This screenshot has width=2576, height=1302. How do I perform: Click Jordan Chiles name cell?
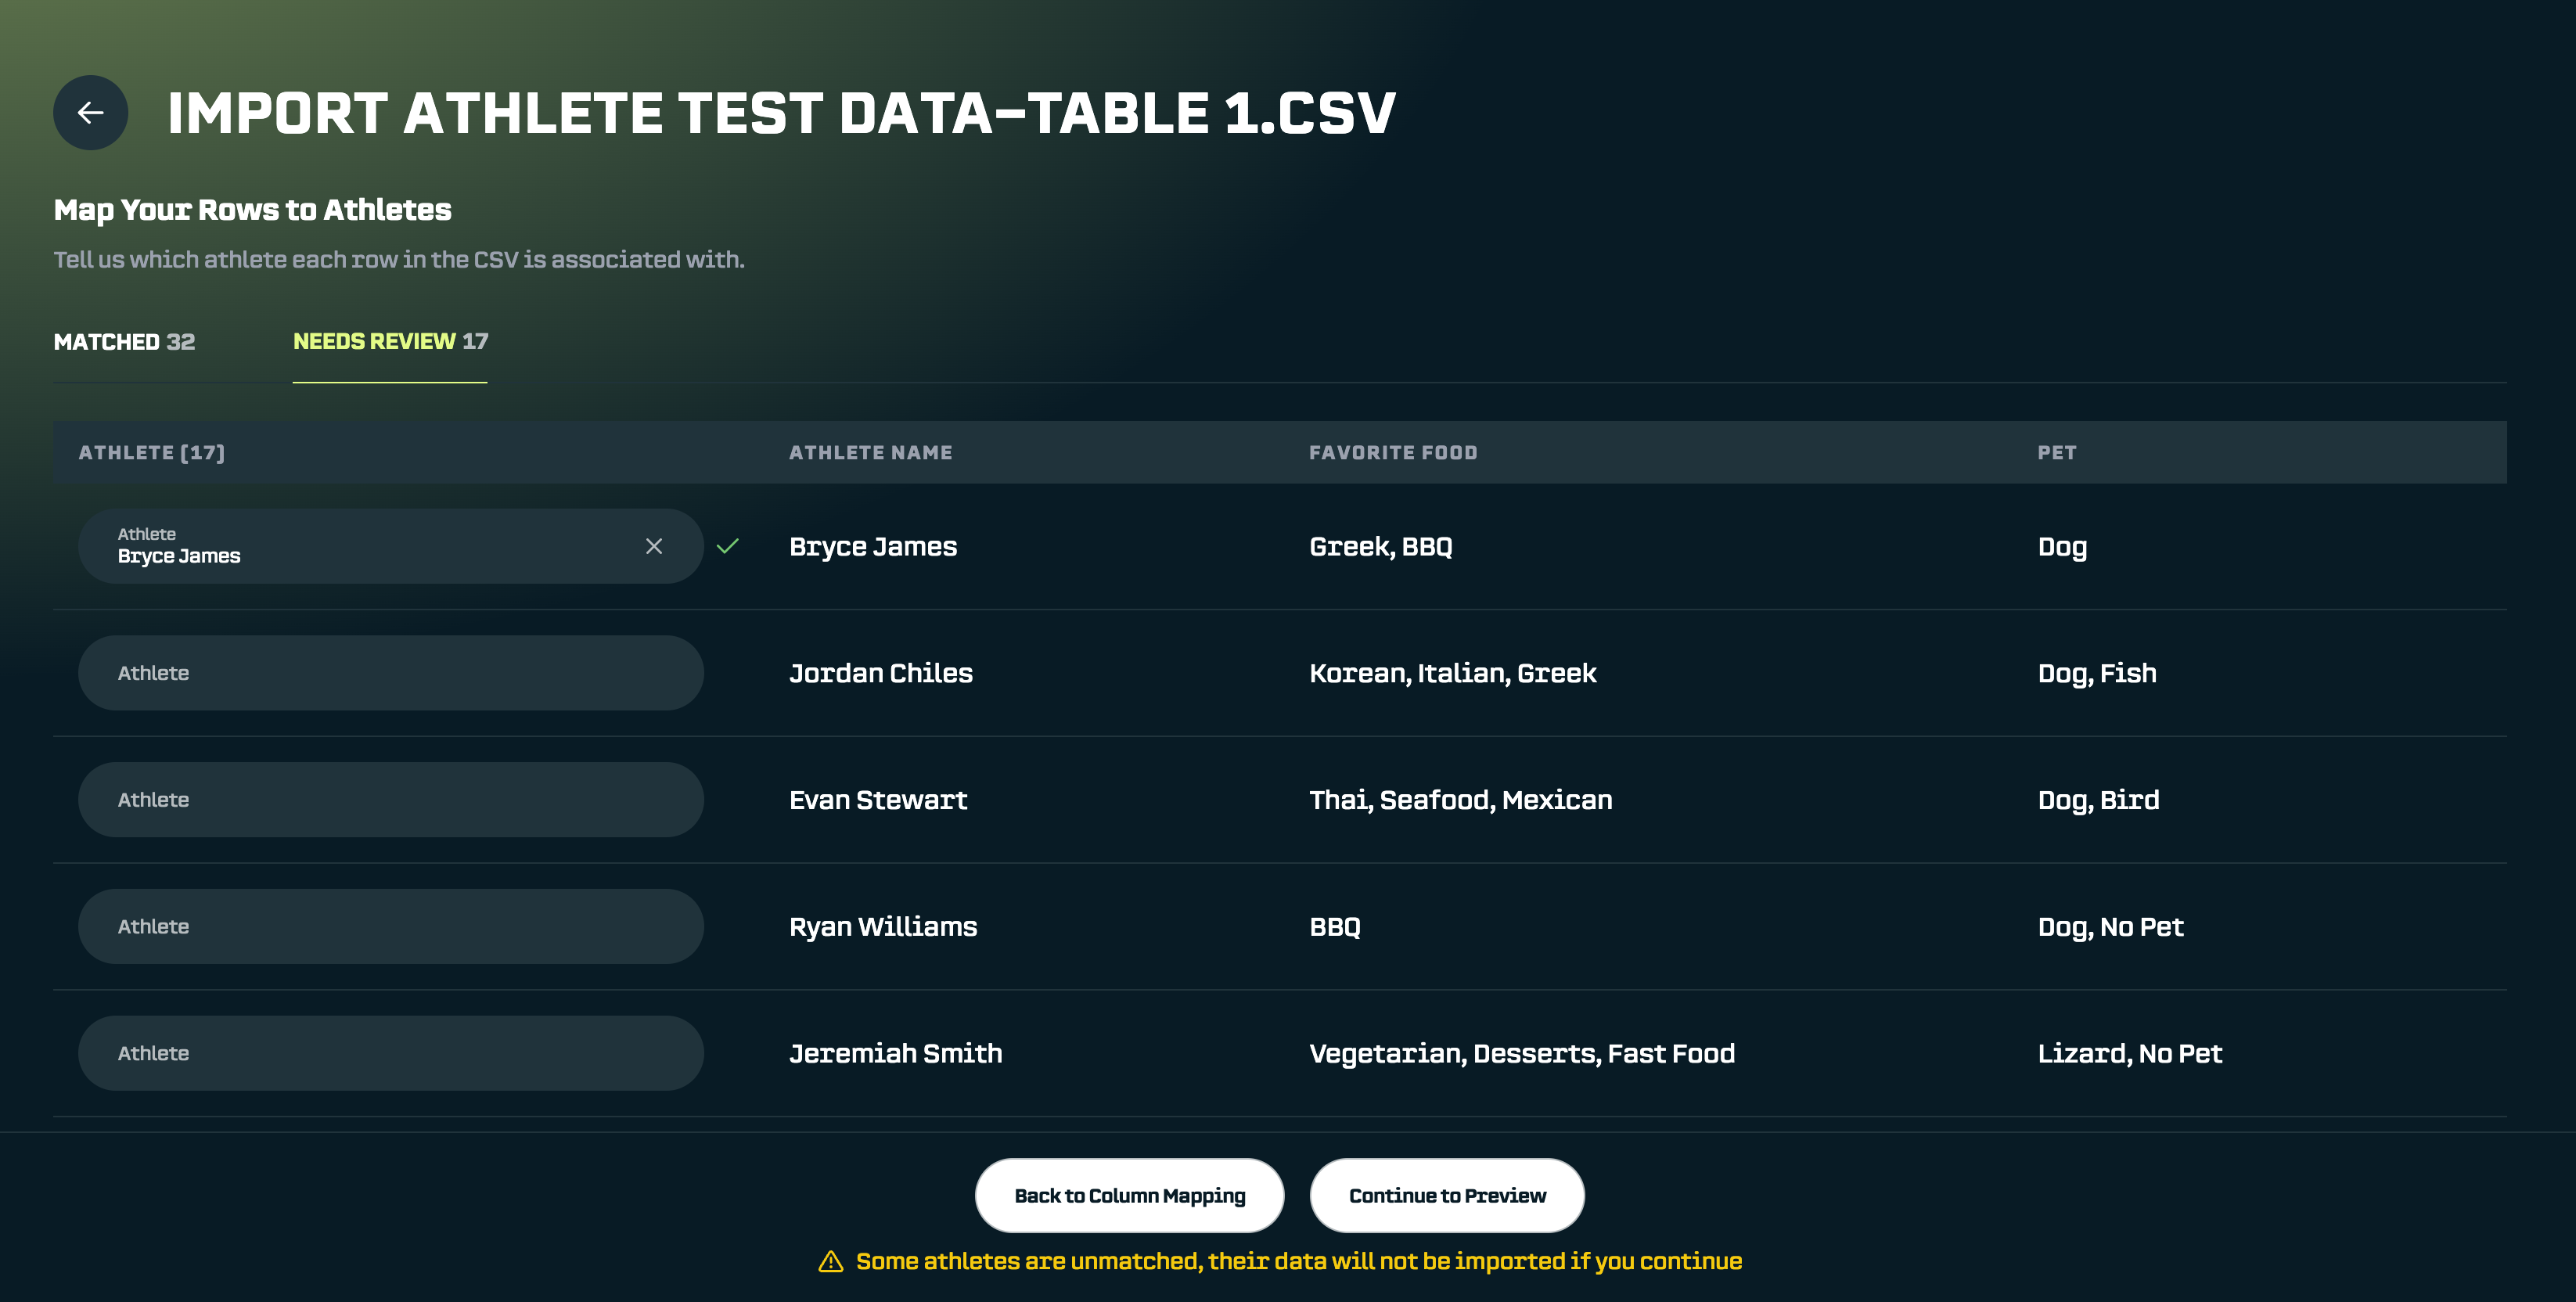pos(880,673)
